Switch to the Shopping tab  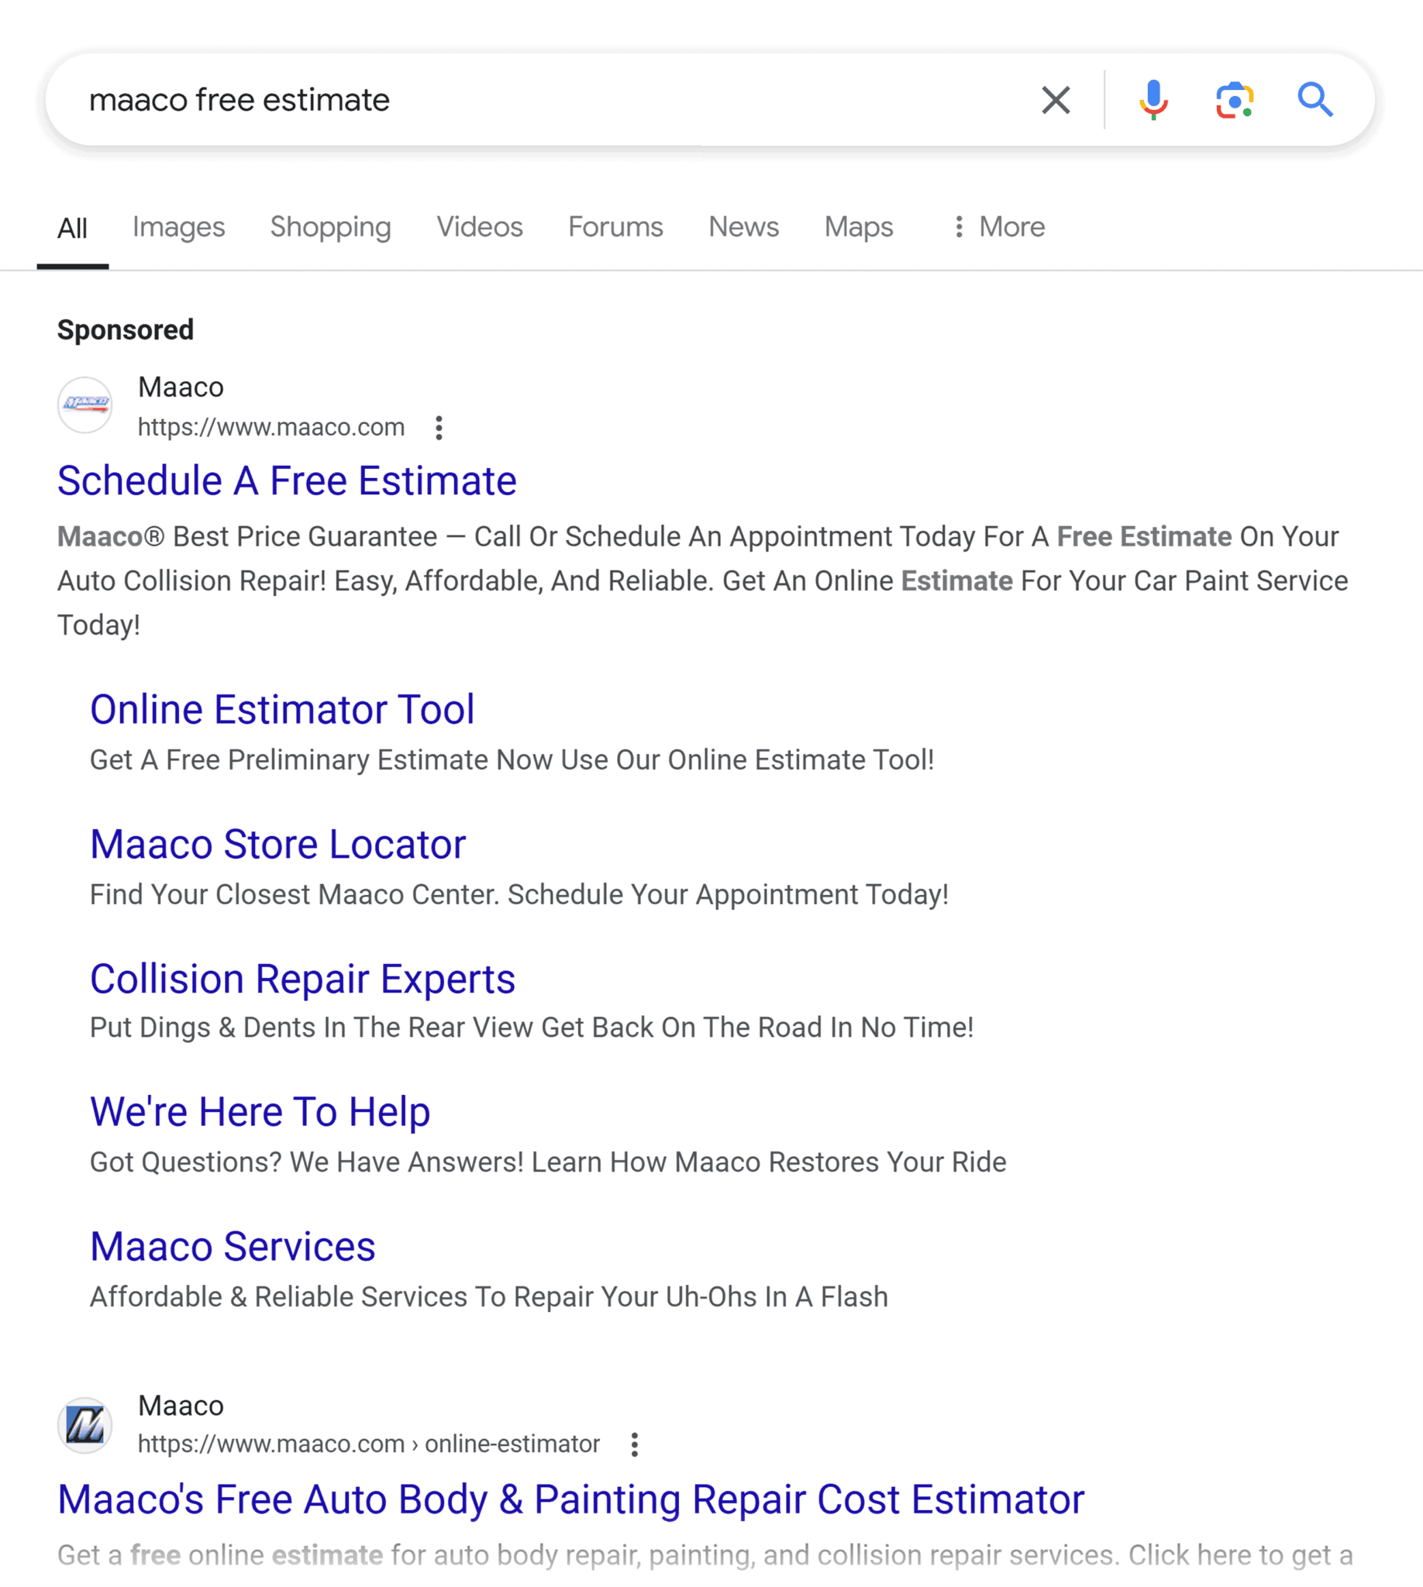point(330,227)
